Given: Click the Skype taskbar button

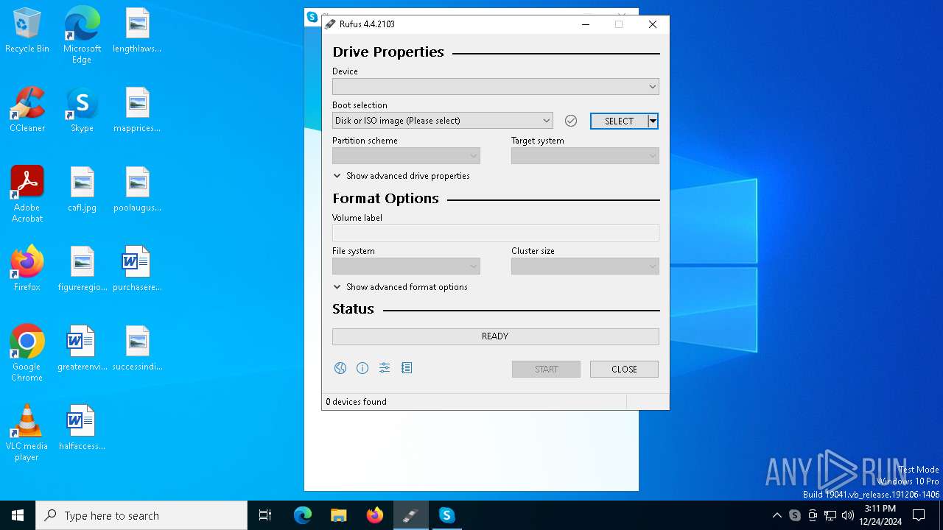Looking at the screenshot, I should (x=447, y=515).
